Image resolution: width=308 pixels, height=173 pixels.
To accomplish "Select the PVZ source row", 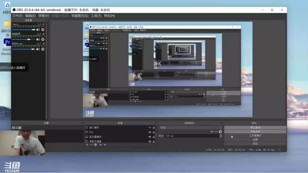I will 120,132.
